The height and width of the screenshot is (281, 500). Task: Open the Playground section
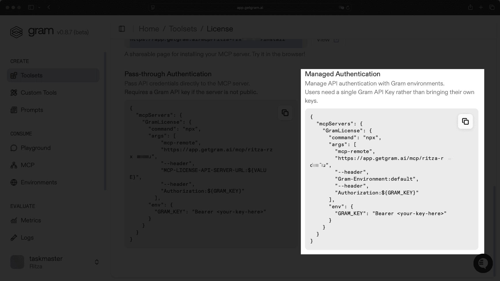coord(35,148)
